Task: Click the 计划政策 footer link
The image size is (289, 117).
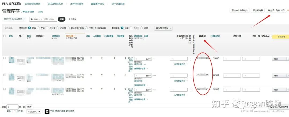Action: tap(19, 111)
